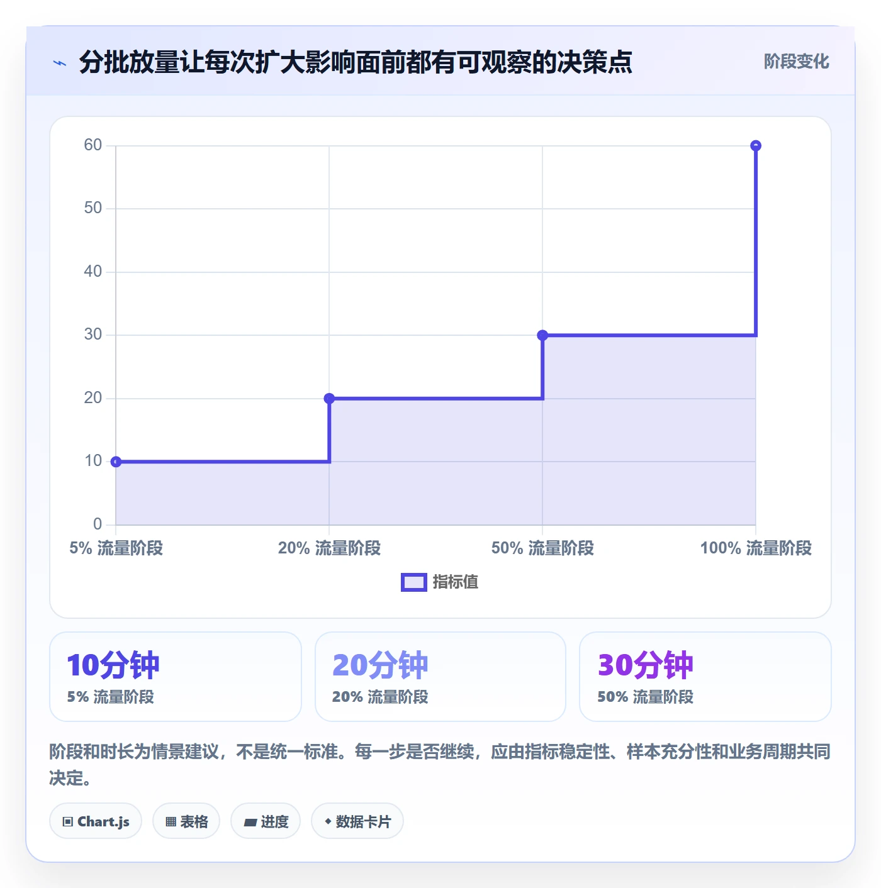This screenshot has height=888, width=881.
Task: Click the chart data point at value 60
Action: coord(756,146)
